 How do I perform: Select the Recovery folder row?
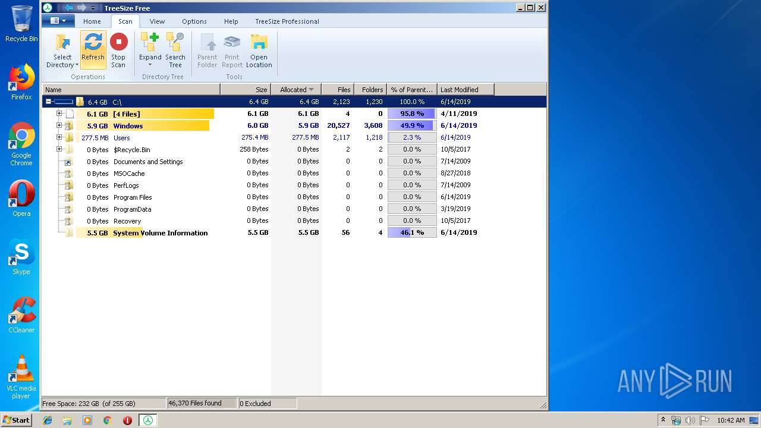294,221
